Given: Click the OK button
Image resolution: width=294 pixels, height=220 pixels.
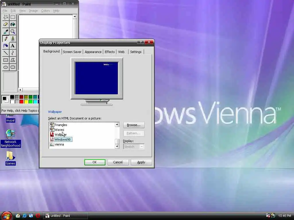Looking at the screenshot, I should tap(95, 162).
